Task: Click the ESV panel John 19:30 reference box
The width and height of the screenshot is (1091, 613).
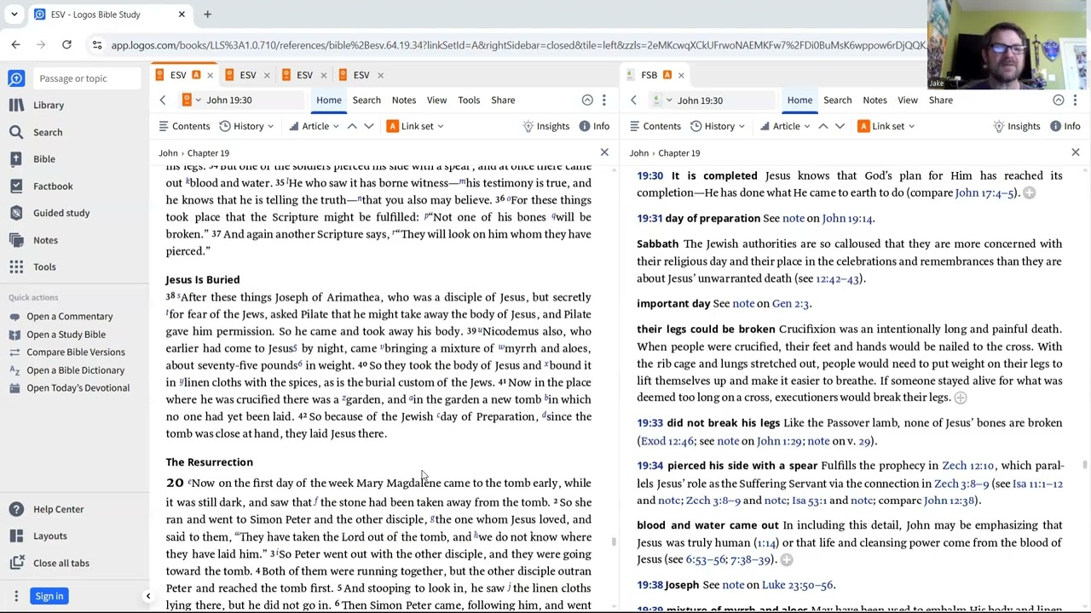Action: [x=240, y=100]
